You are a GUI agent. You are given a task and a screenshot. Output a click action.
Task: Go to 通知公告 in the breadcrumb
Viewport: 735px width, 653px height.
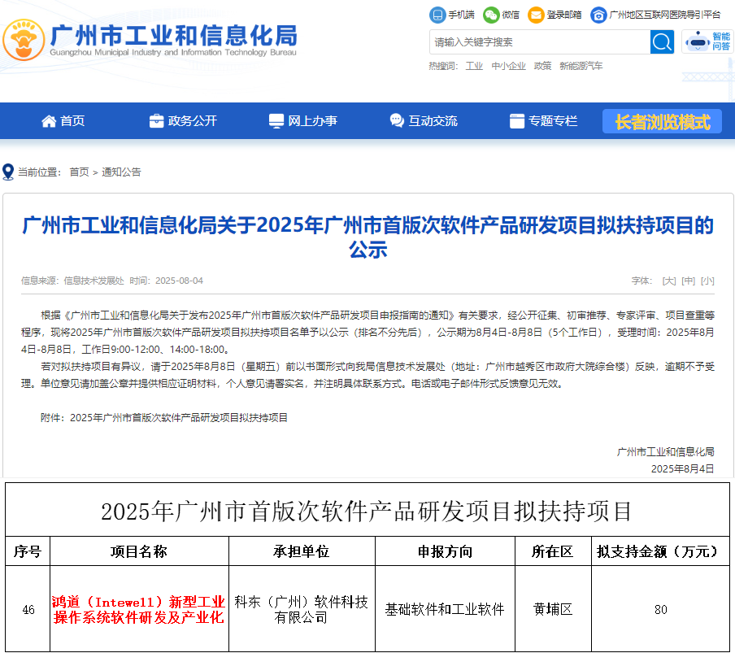coord(121,172)
